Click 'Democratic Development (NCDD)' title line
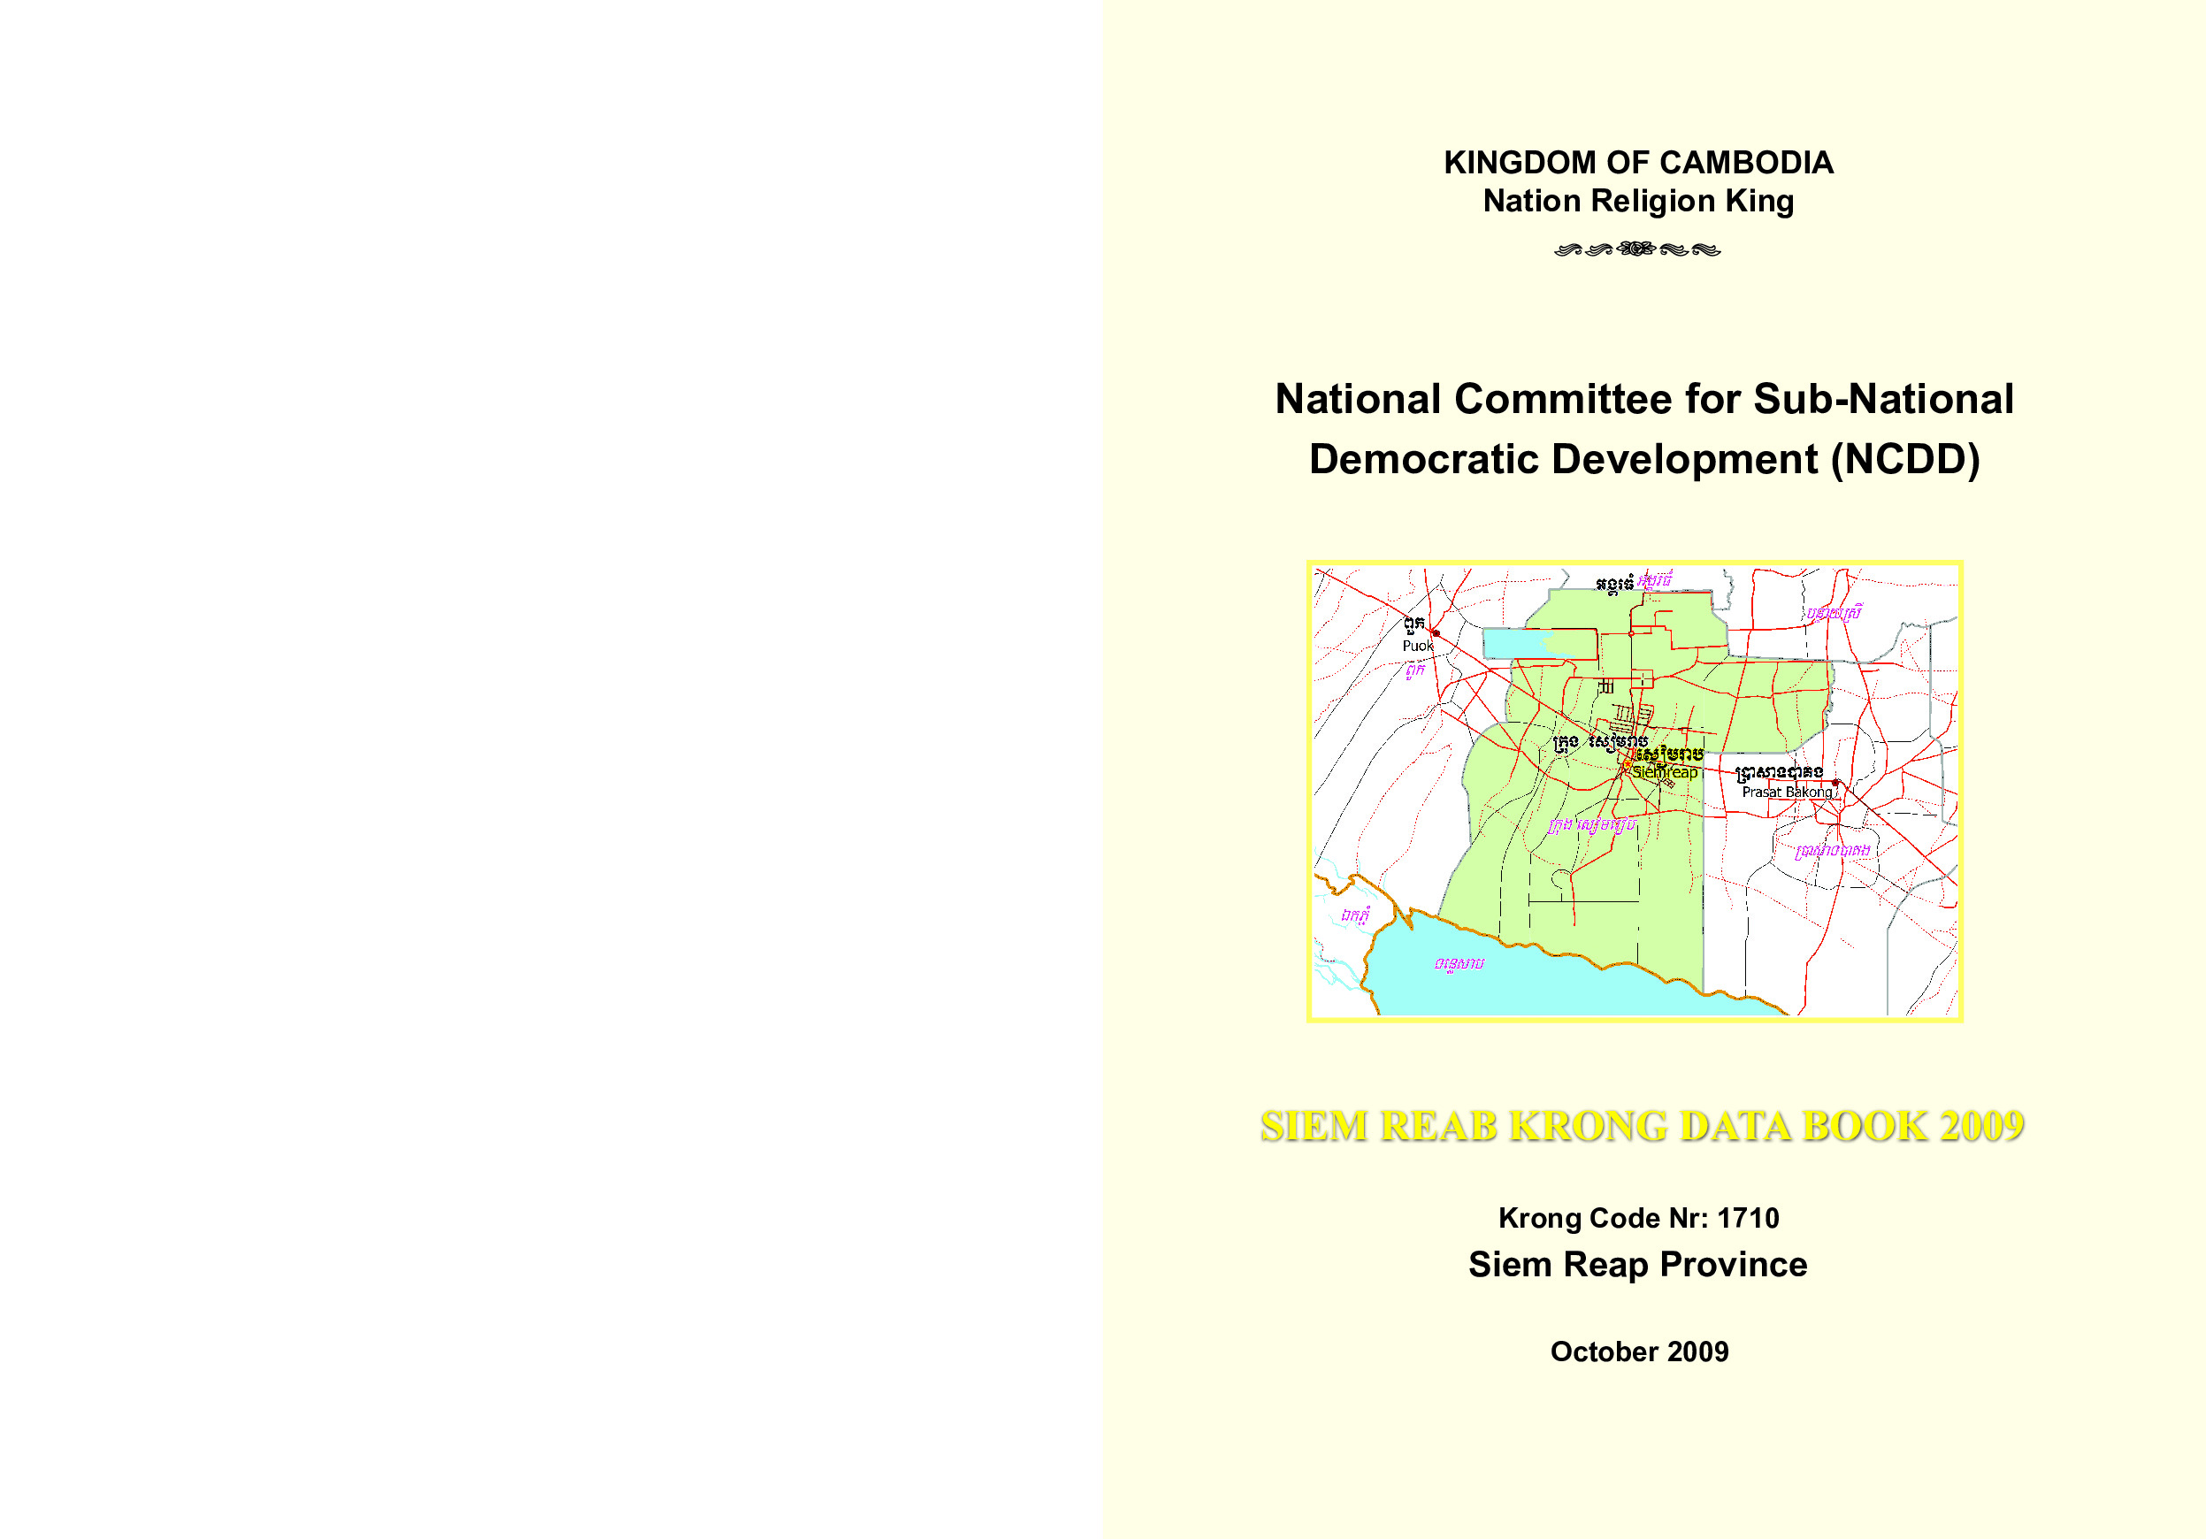The width and height of the screenshot is (2206, 1539). 1644,459
